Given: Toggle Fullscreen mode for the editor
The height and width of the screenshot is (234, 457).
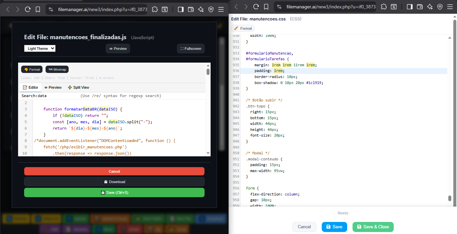Looking at the screenshot, I should 191,49.
